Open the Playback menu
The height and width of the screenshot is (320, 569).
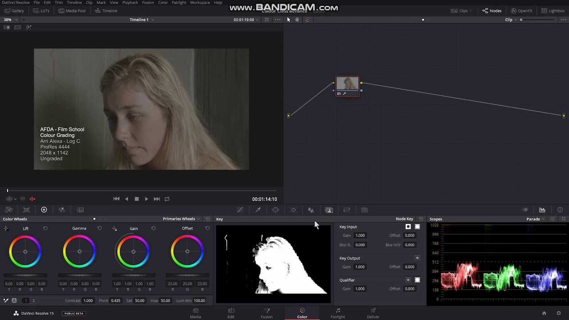point(130,3)
